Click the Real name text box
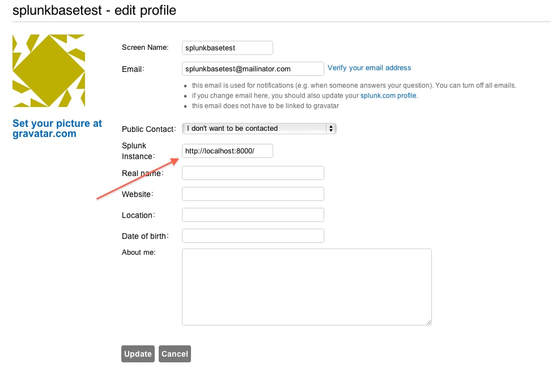560x368 pixels. tap(253, 173)
